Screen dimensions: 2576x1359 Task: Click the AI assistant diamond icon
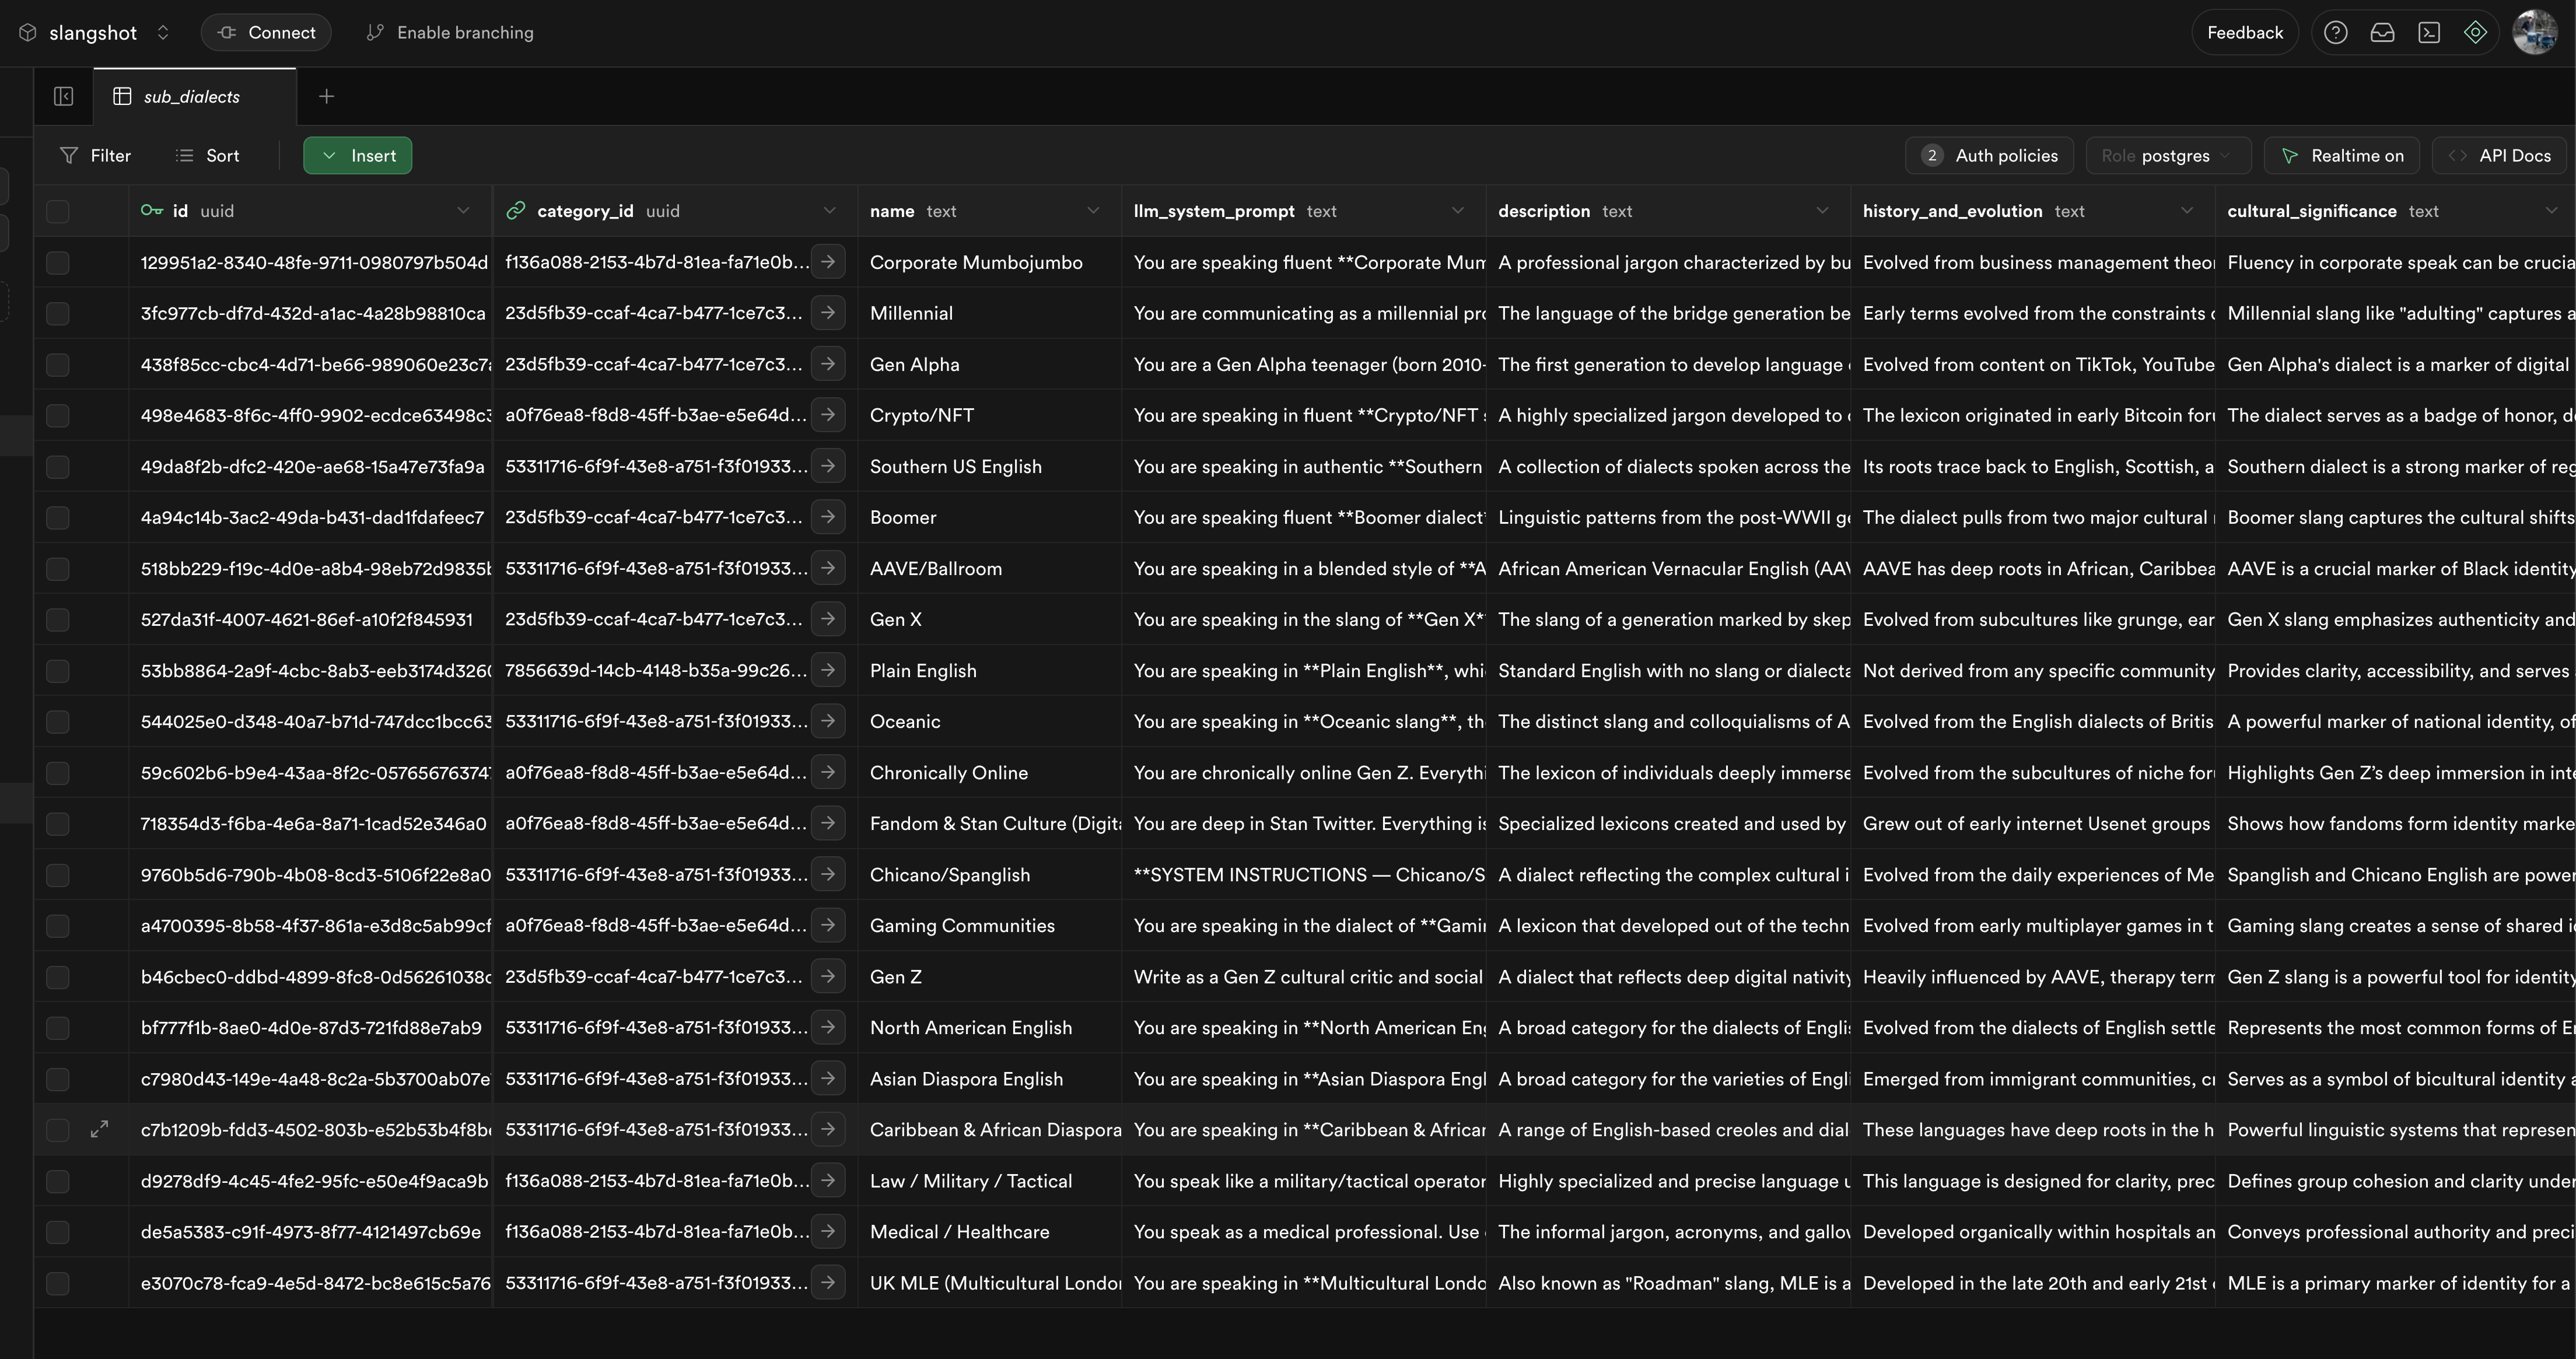(2475, 33)
